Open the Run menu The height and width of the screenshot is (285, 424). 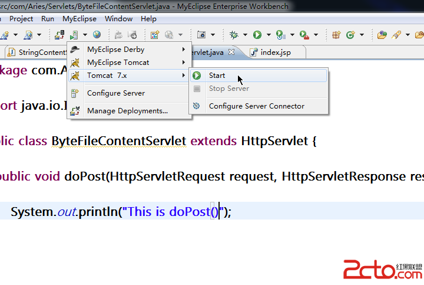48,19
